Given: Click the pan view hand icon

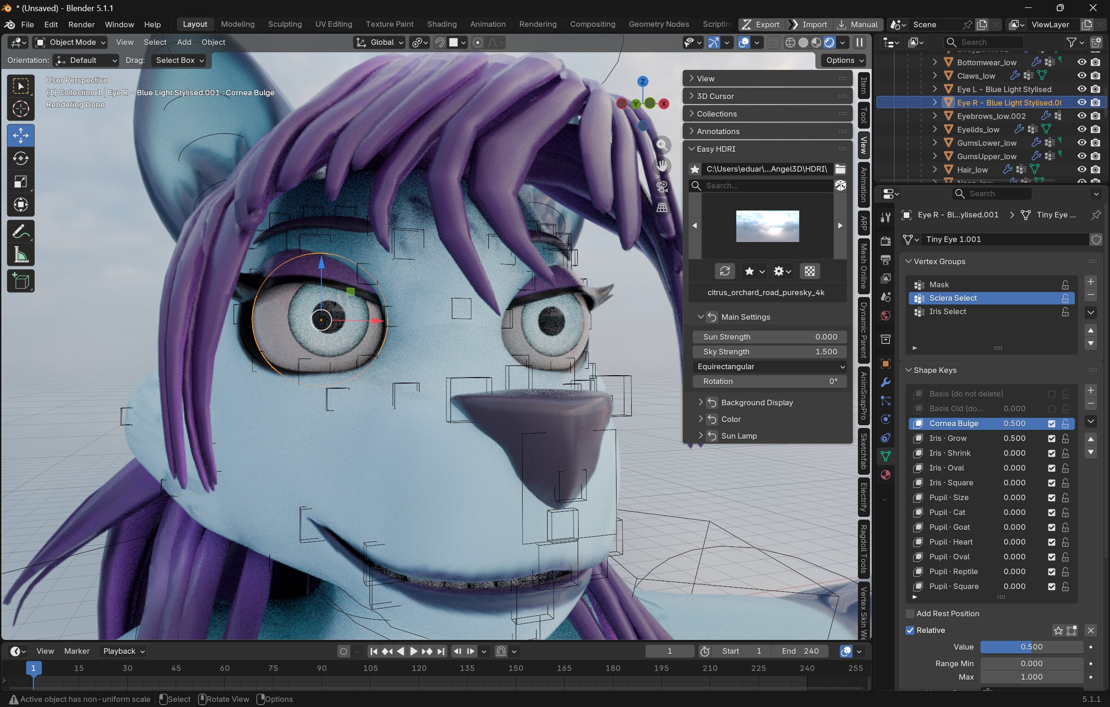Looking at the screenshot, I should [662, 166].
